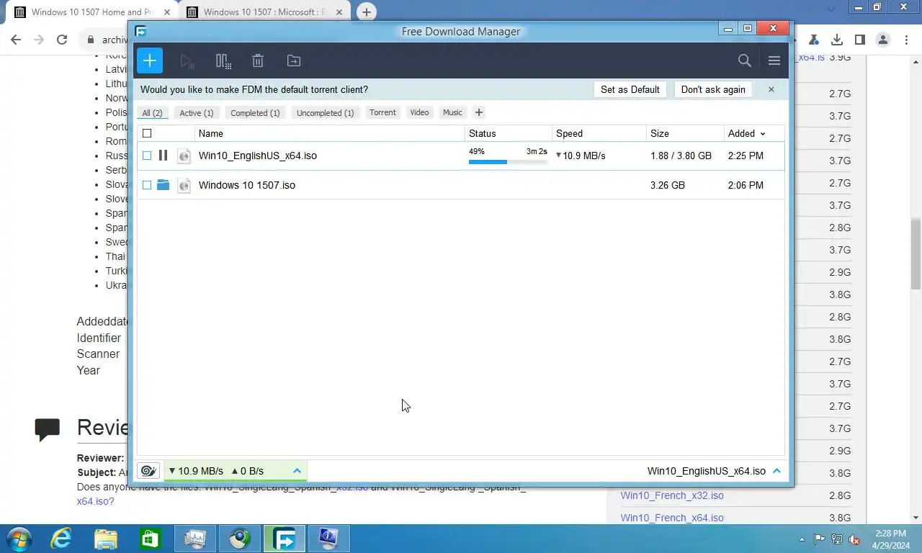Image resolution: width=922 pixels, height=553 pixels.
Task: Toggle browser side panel icon
Action: [x=860, y=40]
